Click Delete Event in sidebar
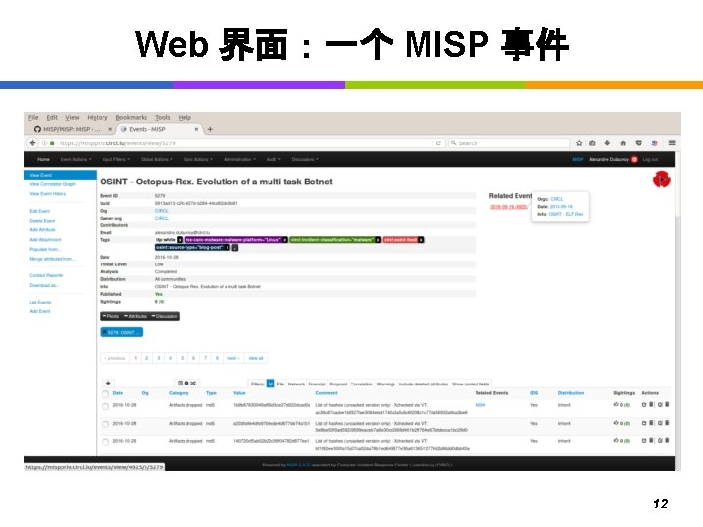The height and width of the screenshot is (527, 703). point(42,221)
